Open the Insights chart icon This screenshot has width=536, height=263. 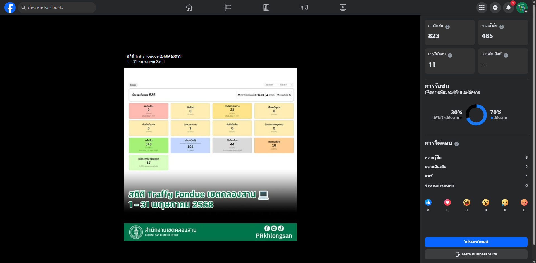click(266, 8)
